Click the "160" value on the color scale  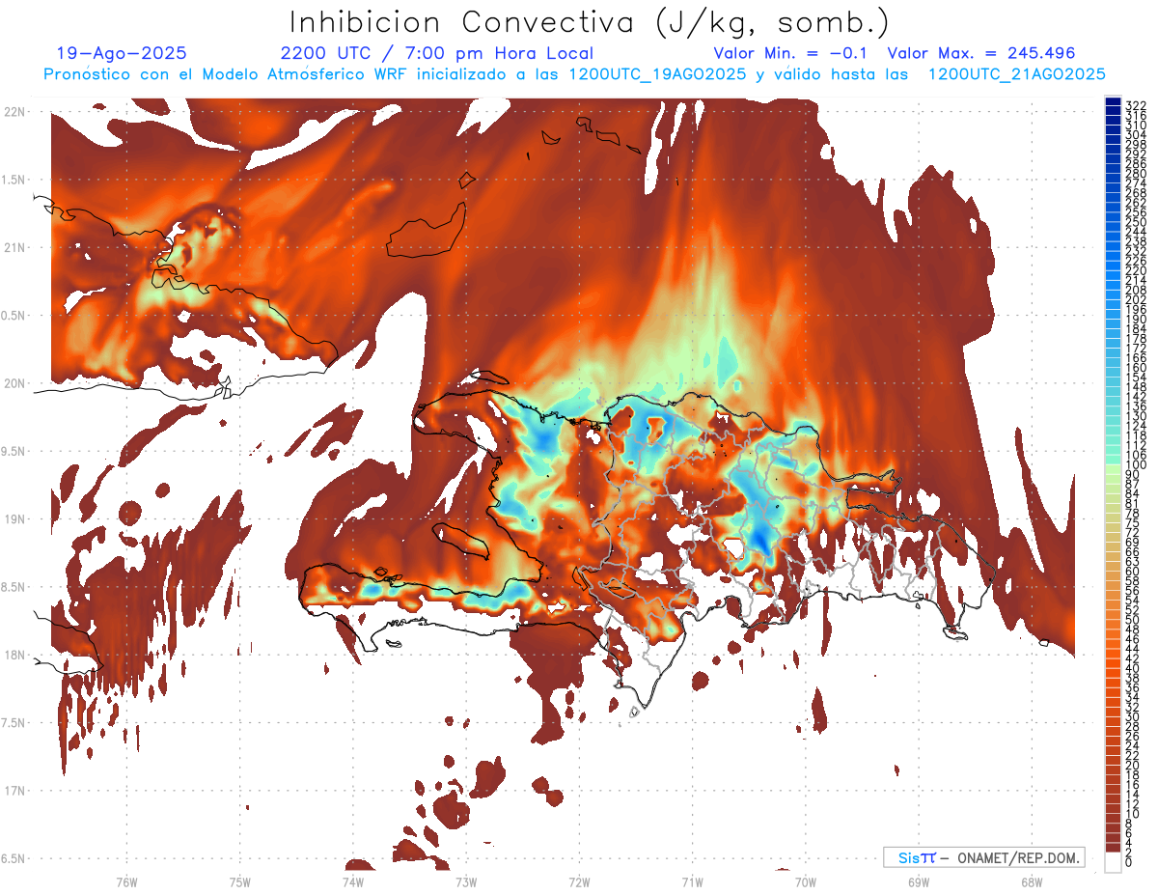point(1135,368)
